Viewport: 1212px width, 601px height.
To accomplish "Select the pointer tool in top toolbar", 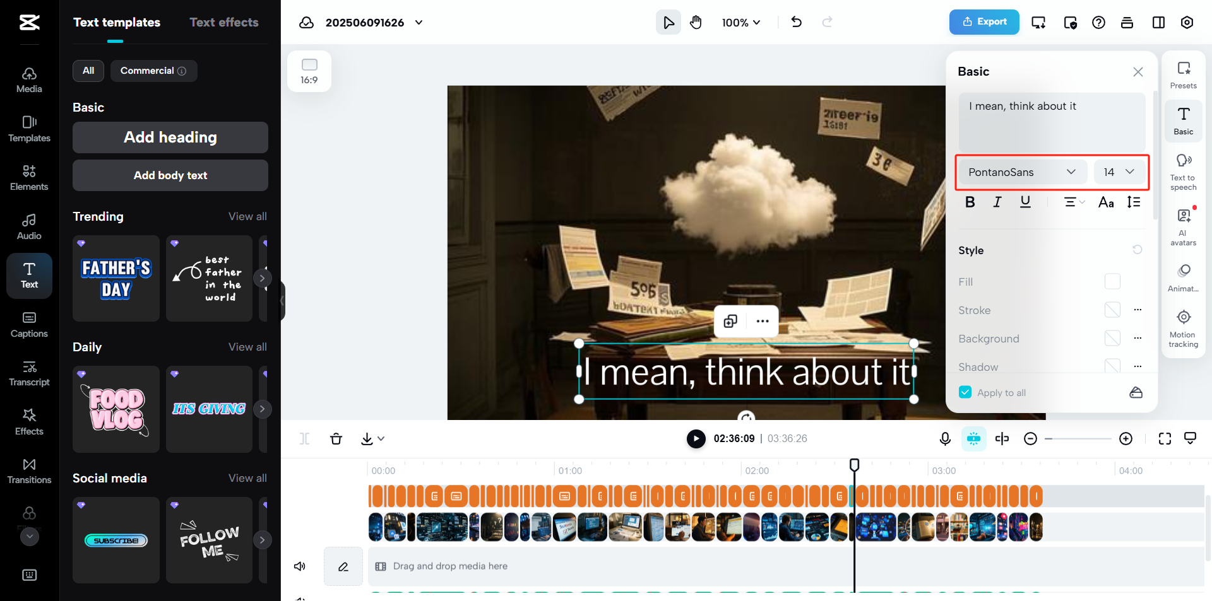I will point(668,23).
